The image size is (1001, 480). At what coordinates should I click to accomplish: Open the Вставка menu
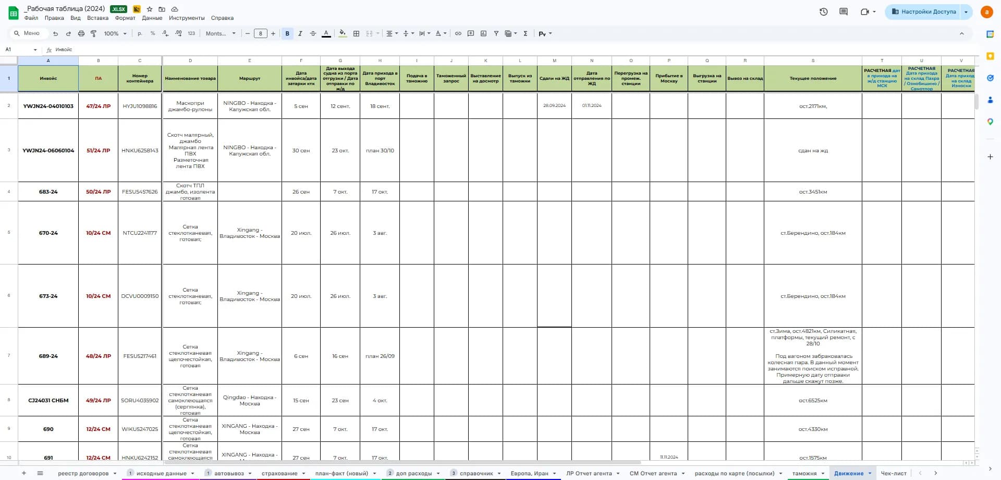pos(98,18)
